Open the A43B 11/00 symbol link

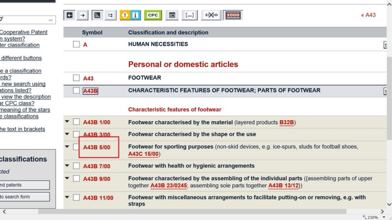pos(98,198)
